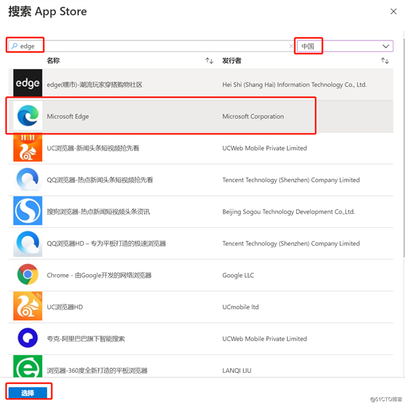Close the 搜索 App Store dialog
Screen dimensions: 405x405
tap(393, 12)
